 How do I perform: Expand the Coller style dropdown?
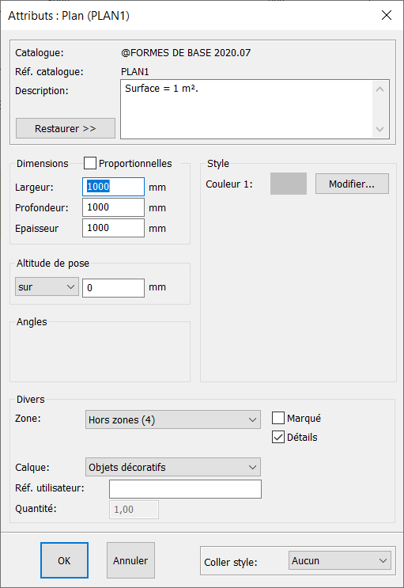click(x=340, y=561)
